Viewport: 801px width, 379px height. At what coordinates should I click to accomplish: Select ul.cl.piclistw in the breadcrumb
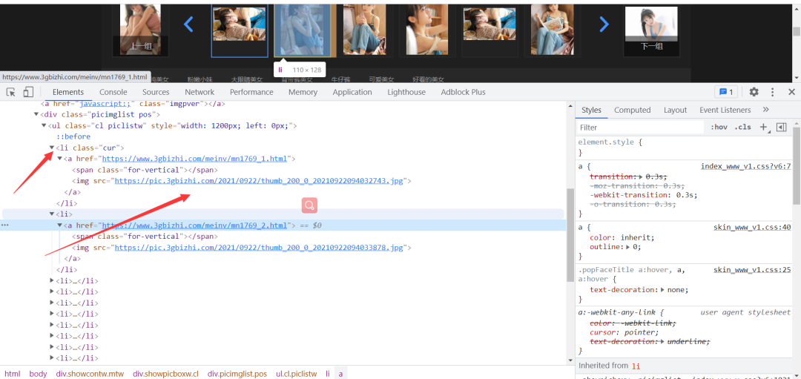pos(296,374)
